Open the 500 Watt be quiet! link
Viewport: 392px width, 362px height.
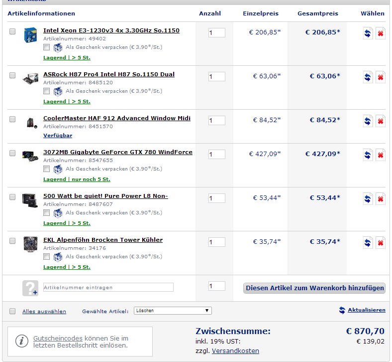coord(105,196)
